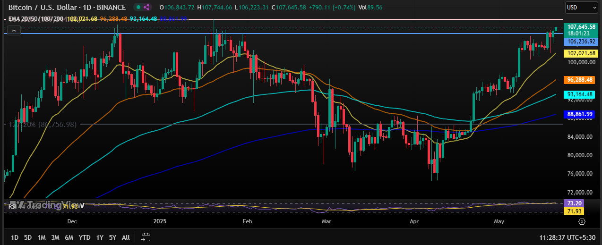Click the Dec label on time axis

72,221
